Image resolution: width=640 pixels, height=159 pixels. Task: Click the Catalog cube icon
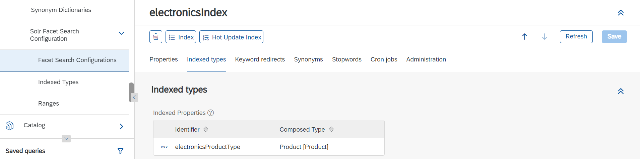[10, 126]
